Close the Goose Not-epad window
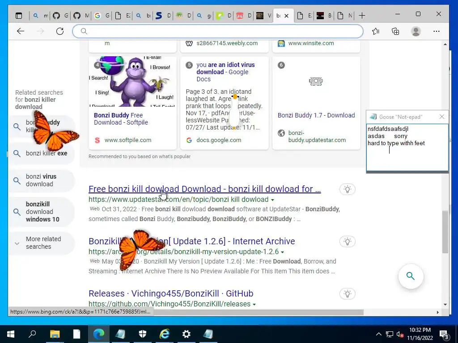 coord(441,117)
